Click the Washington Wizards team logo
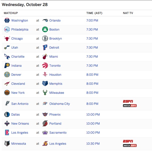Screen dimensions: 152x152 pos(7,20)
